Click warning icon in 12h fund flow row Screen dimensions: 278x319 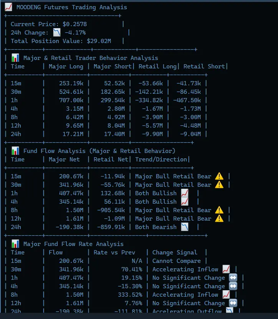(219, 219)
